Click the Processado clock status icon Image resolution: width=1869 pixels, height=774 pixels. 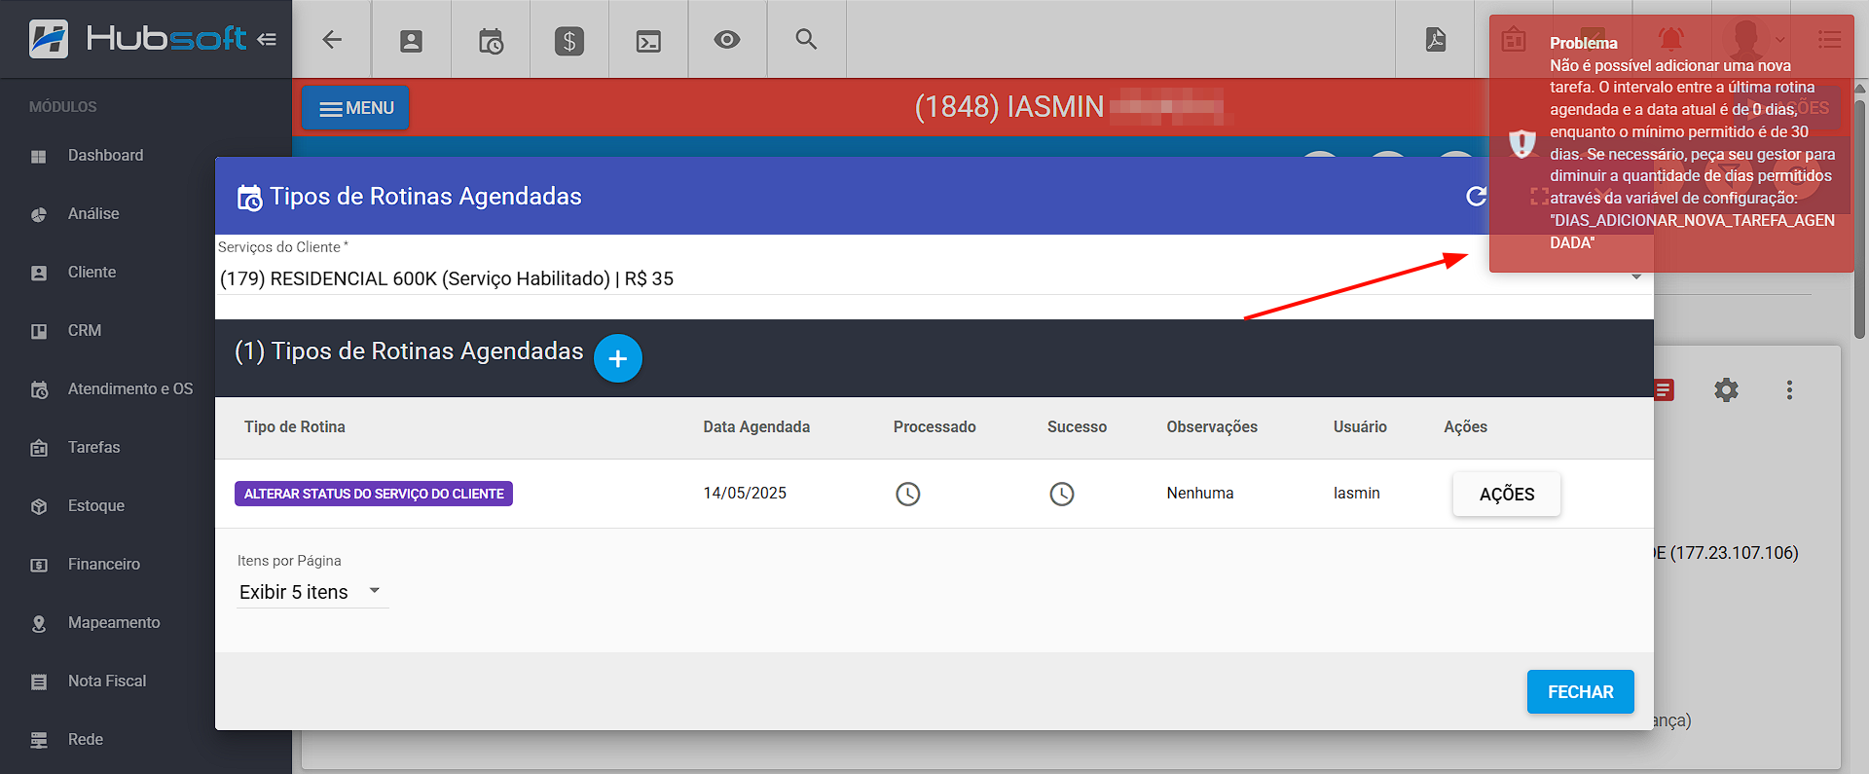coord(907,494)
